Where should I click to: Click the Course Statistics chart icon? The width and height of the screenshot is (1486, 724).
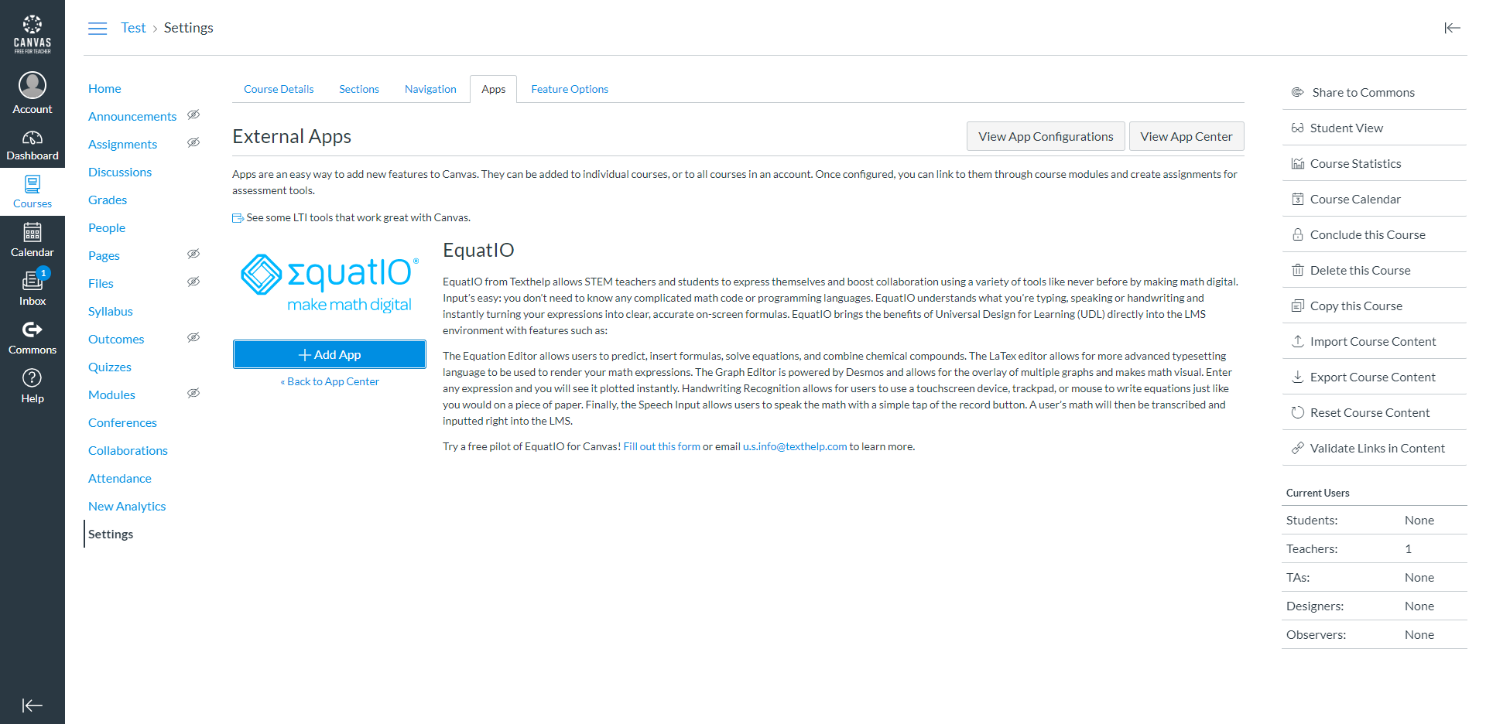point(1298,164)
